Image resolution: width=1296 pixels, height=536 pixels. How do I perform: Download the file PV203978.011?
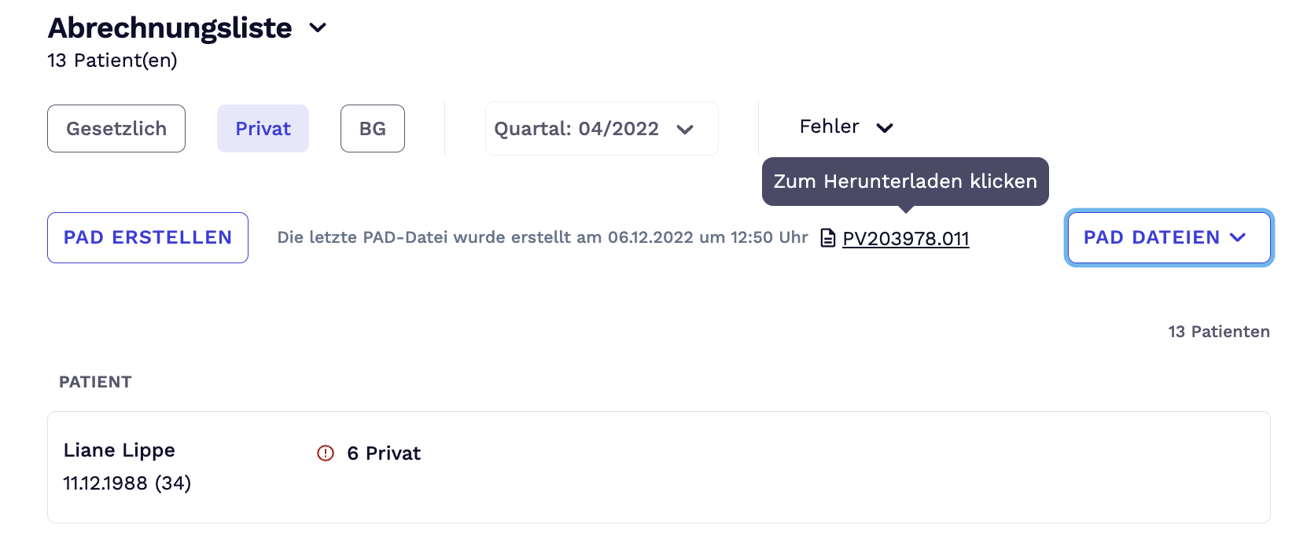pyautogui.click(x=906, y=237)
